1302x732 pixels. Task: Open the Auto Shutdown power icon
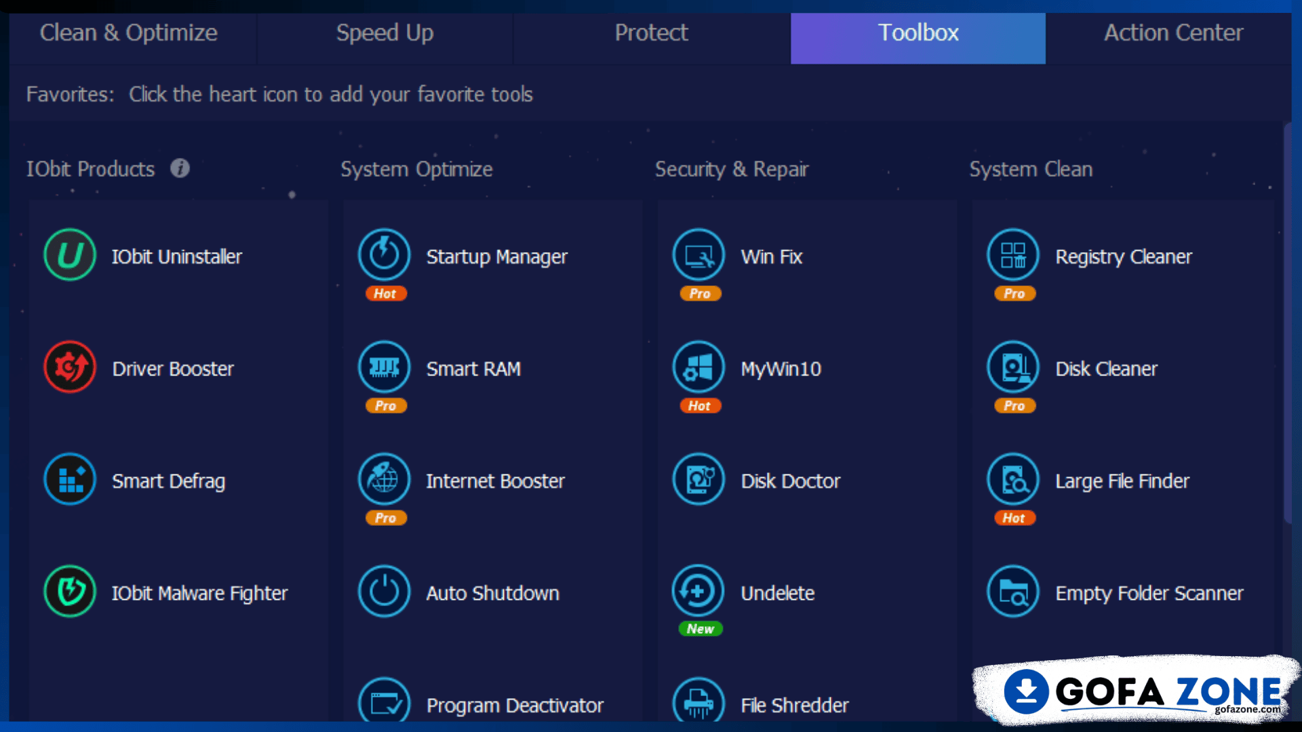coord(384,592)
